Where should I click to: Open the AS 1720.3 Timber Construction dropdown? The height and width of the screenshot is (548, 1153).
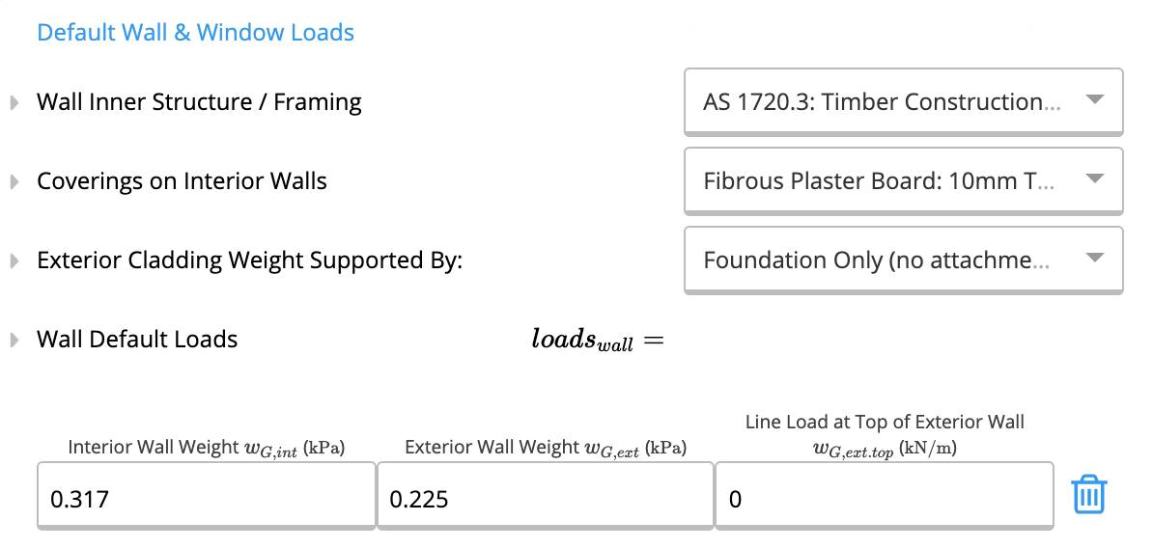[904, 101]
